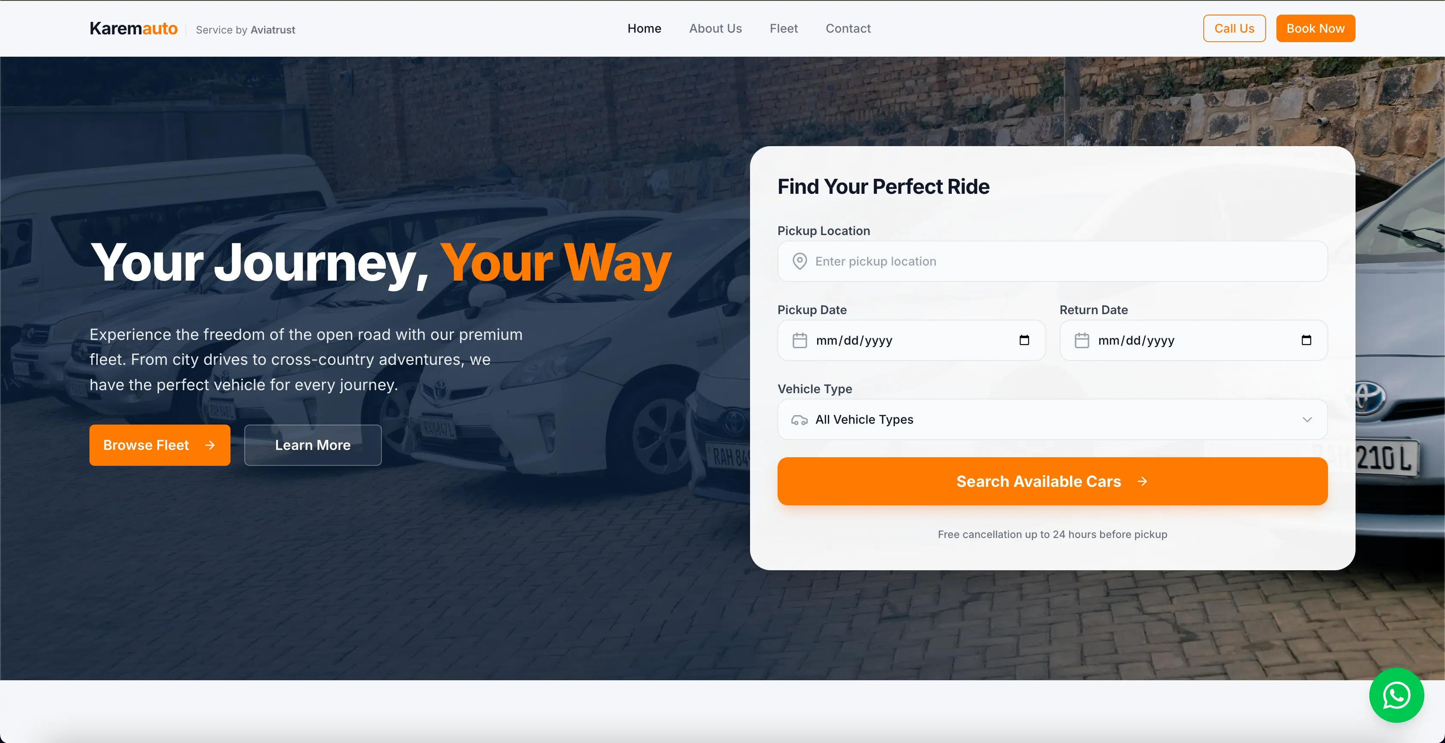Screen dimensions: 1445x743
Task: Click the car icon in Vehicle Type
Action: point(799,420)
